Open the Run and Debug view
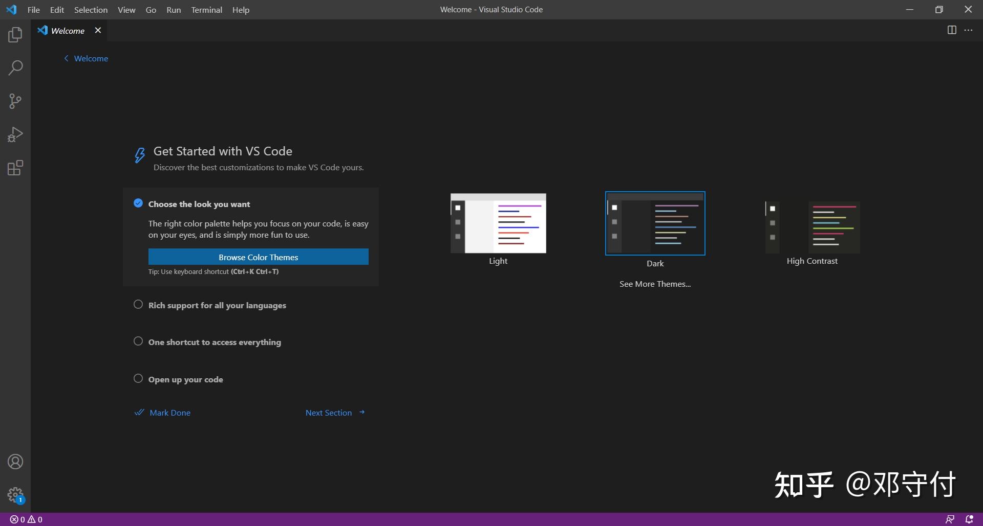The width and height of the screenshot is (983, 526). (15, 134)
